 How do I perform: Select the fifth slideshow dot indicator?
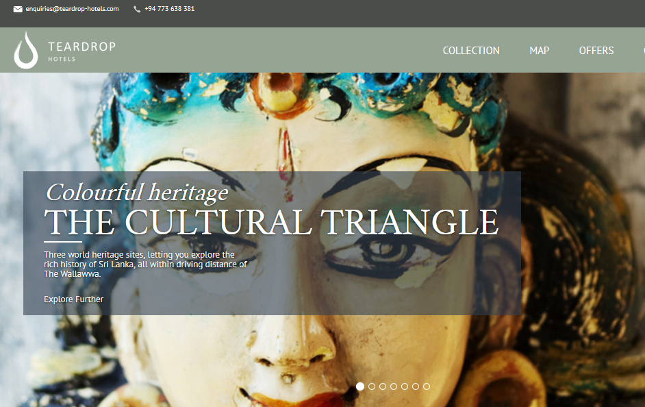coord(405,386)
